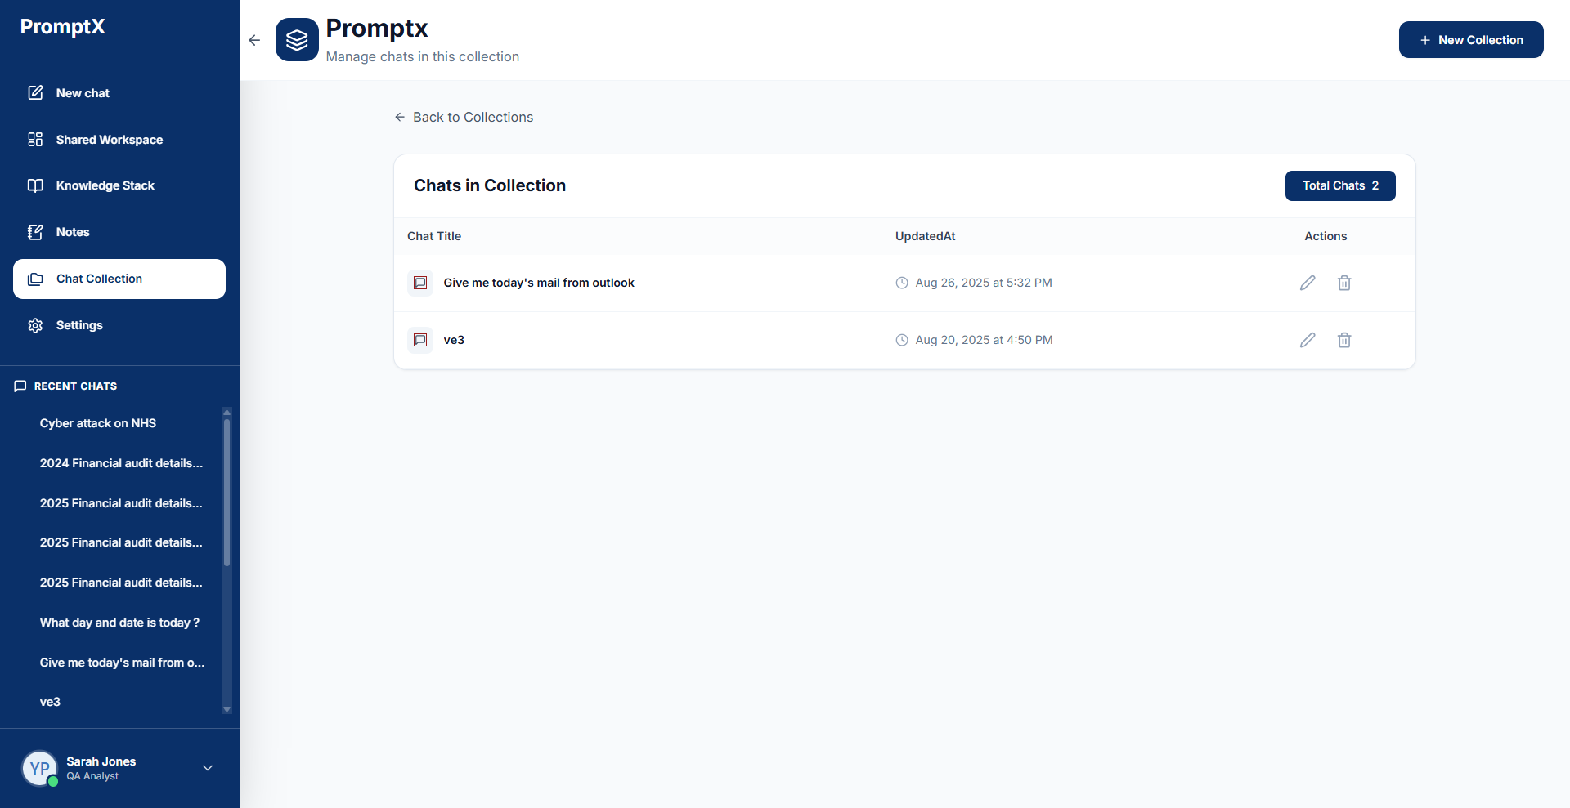Rename 'Give me today's mail from outlook' using pencil icon
This screenshot has height=808, width=1570.
(1307, 283)
